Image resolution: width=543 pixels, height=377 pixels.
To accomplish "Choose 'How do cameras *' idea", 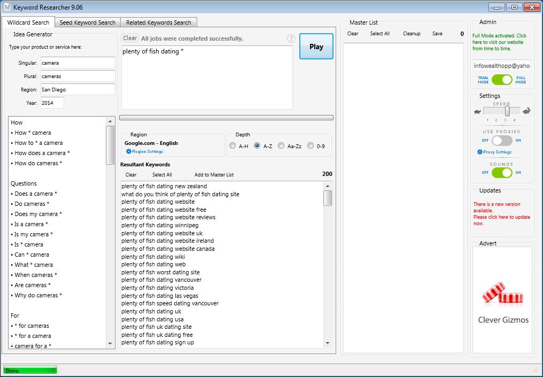I will click(36, 163).
